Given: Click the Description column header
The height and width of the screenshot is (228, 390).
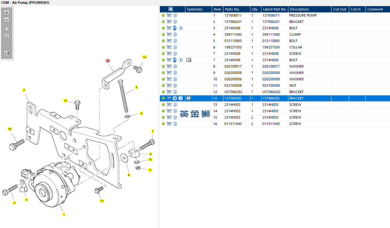Looking at the screenshot, I should pos(299,9).
